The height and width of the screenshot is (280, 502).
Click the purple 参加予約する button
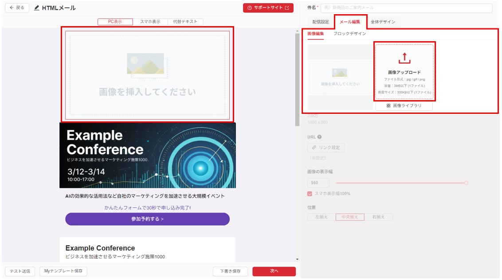(x=148, y=219)
